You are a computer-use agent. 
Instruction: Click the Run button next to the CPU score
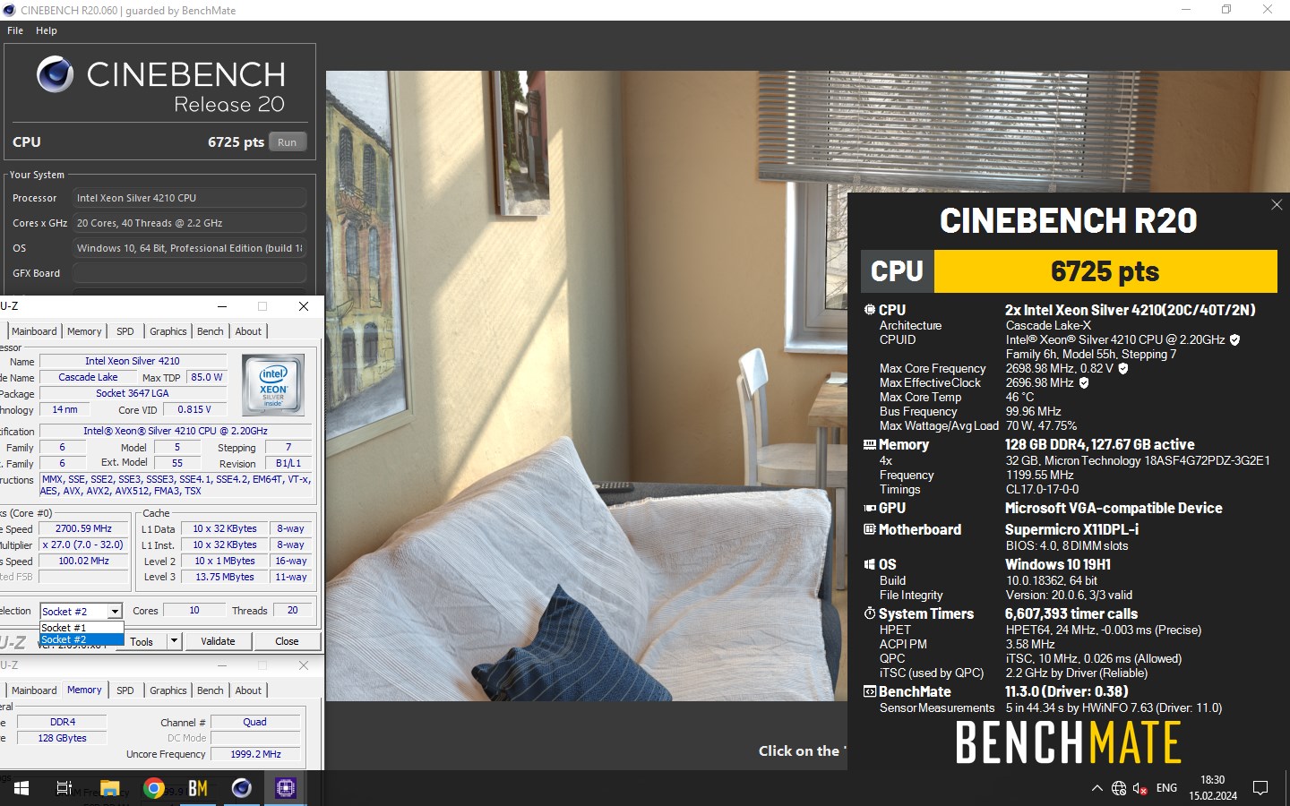tap(287, 141)
